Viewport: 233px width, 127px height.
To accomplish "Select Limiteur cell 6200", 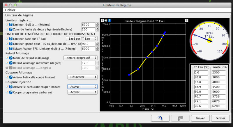I will tap(219, 106).
